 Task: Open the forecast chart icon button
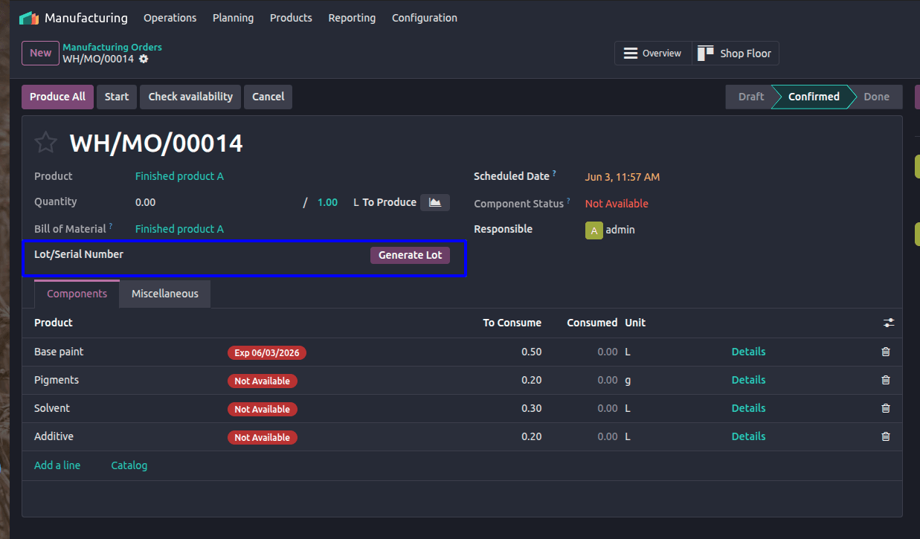[435, 202]
